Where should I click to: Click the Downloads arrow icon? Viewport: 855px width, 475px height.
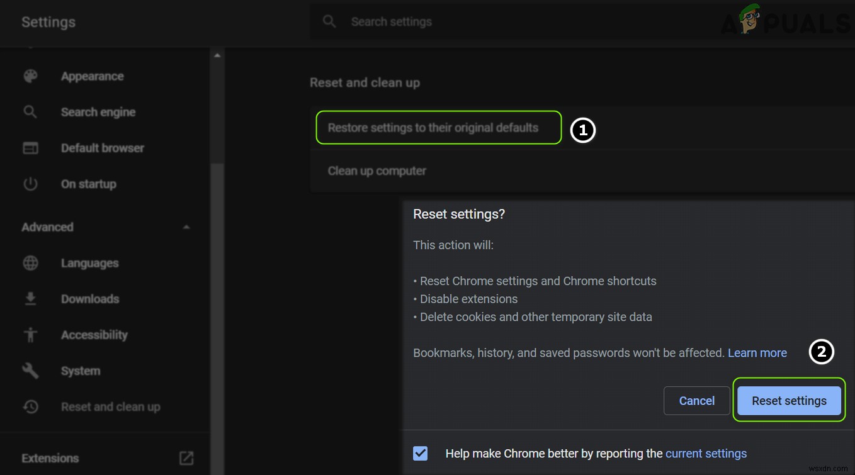tap(30, 299)
